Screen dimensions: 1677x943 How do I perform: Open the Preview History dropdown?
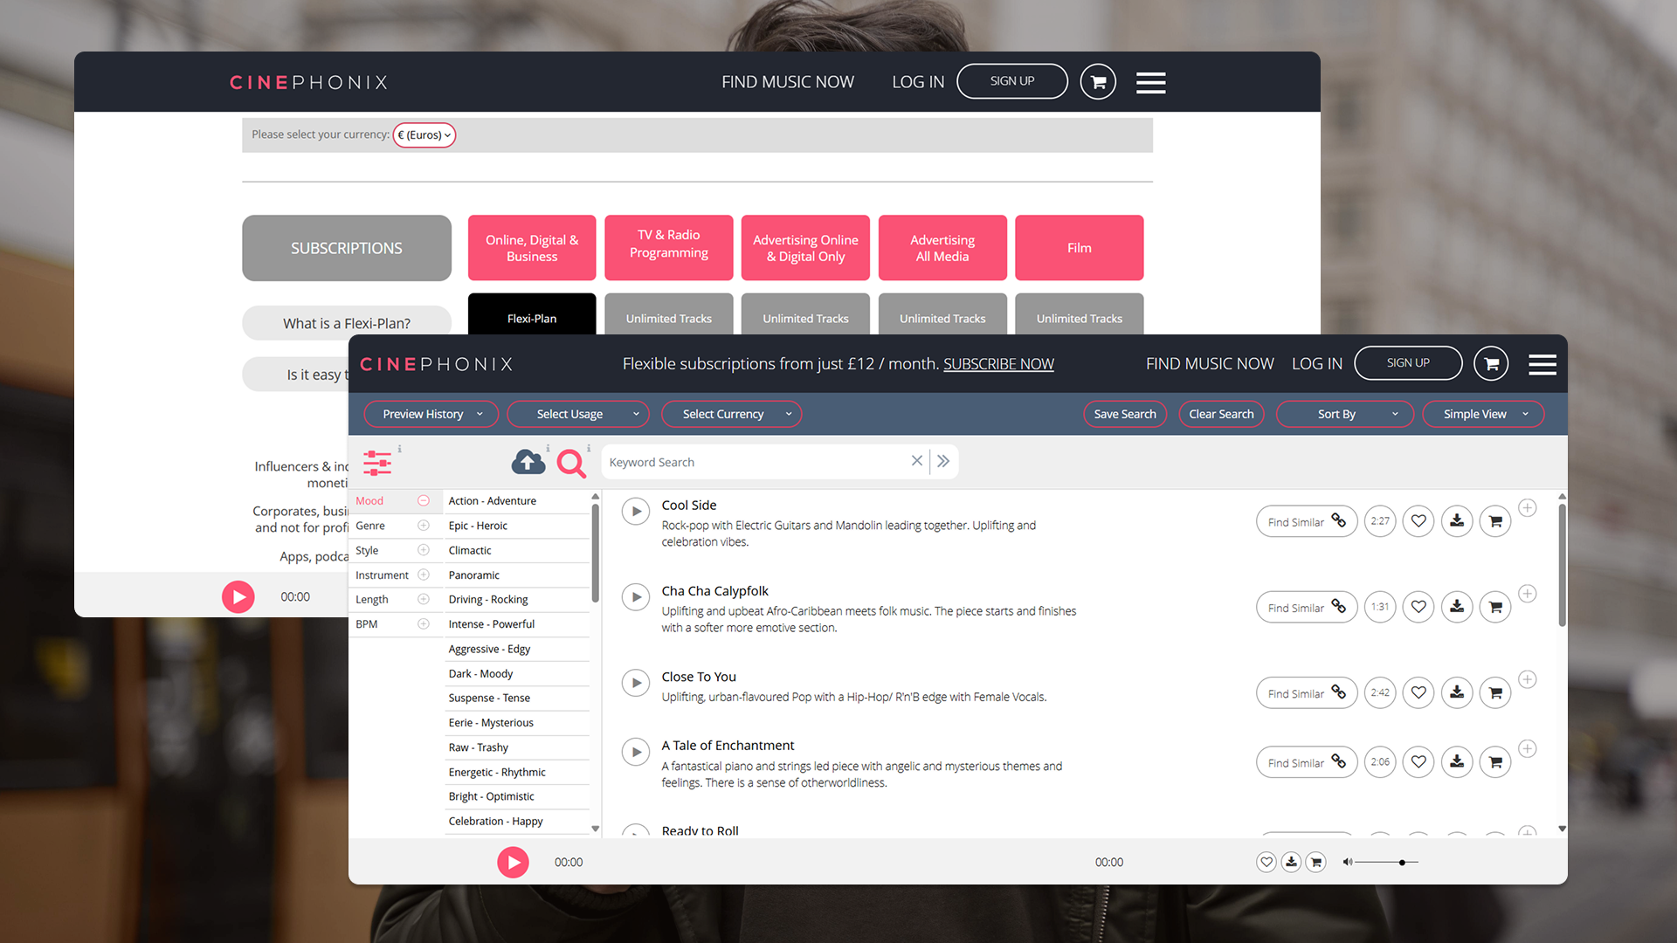point(431,414)
